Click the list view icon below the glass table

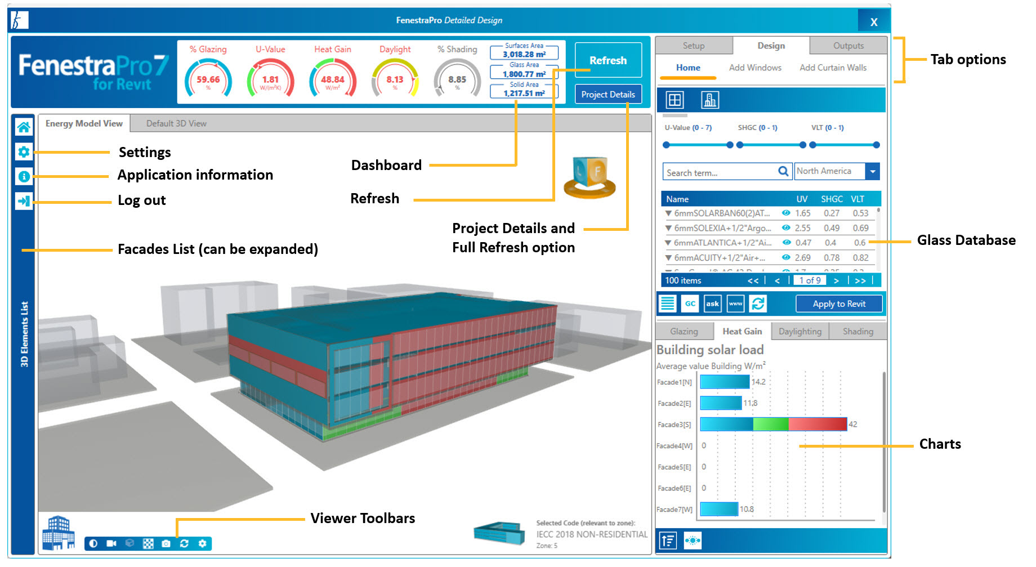click(668, 303)
